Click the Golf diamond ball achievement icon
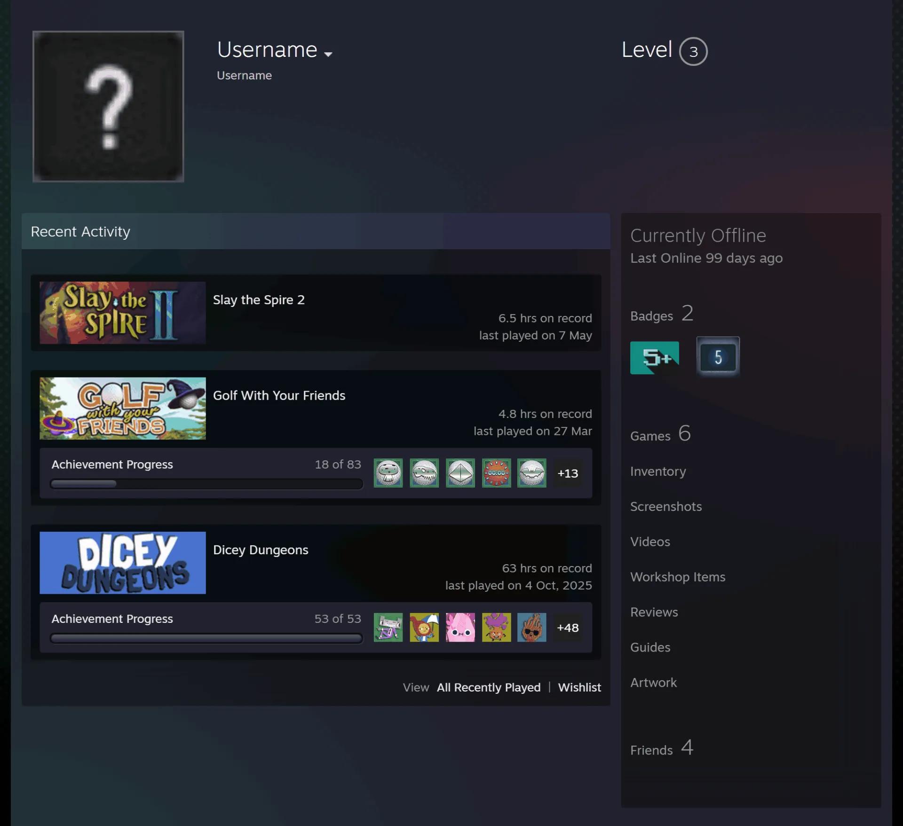The image size is (903, 826). pyautogui.click(x=460, y=473)
